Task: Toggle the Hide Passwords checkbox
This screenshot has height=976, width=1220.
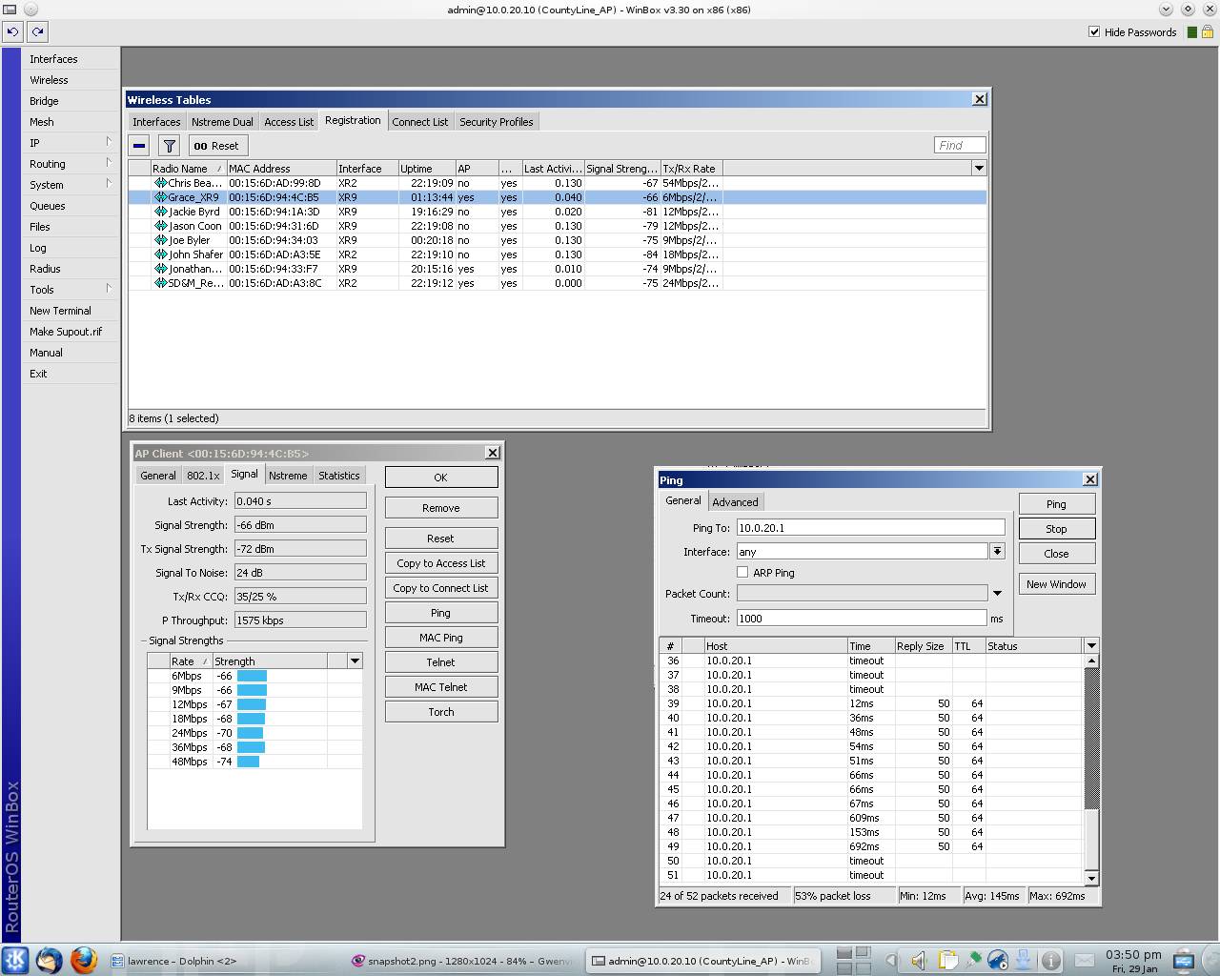Action: click(1095, 31)
